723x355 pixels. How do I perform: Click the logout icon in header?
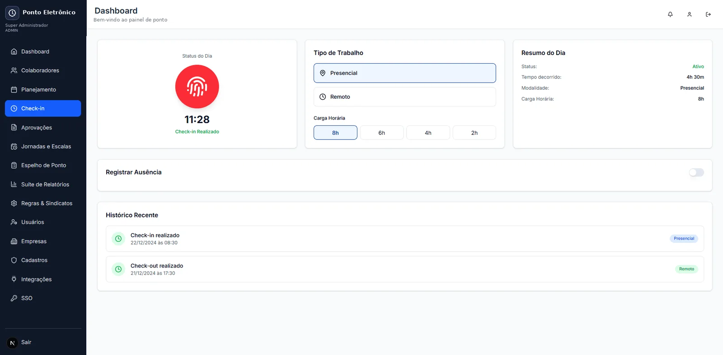click(x=708, y=14)
